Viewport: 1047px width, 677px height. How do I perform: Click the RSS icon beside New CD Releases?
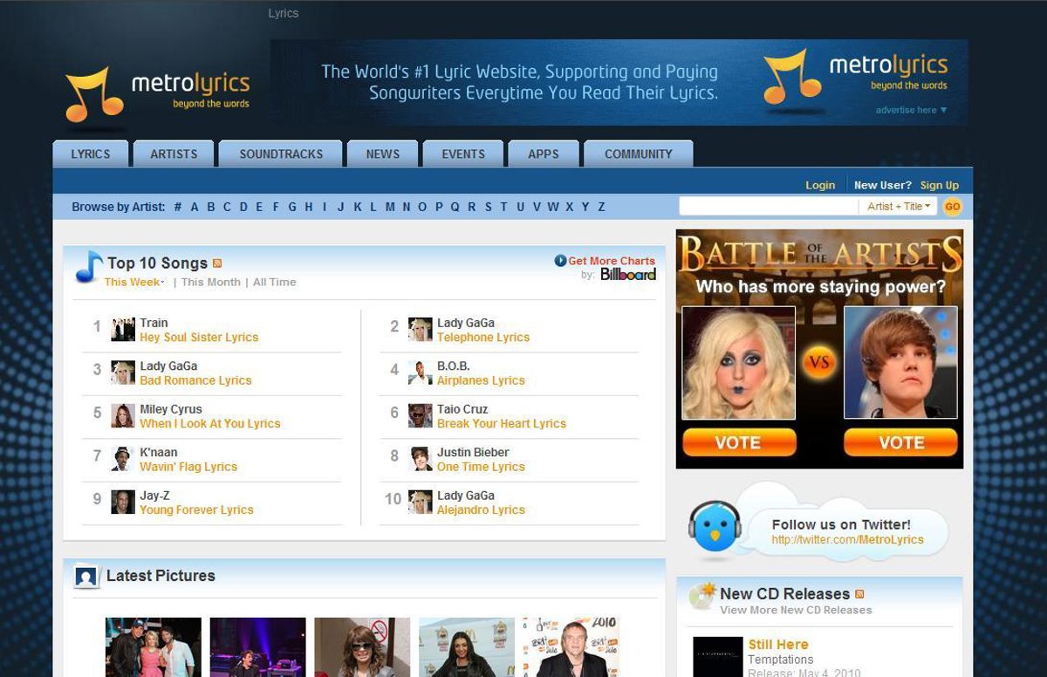[859, 594]
